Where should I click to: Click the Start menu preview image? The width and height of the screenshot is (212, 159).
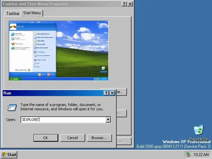tap(59, 51)
